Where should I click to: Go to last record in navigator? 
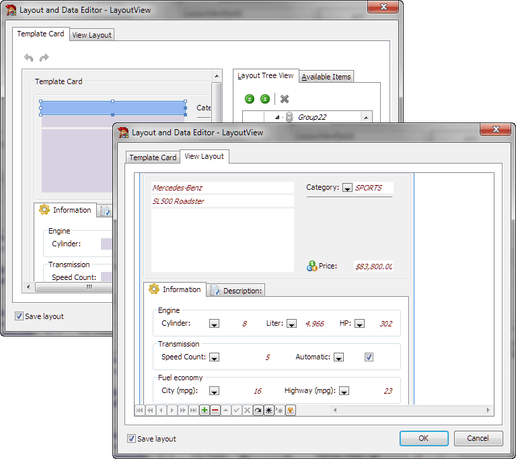coord(194,411)
